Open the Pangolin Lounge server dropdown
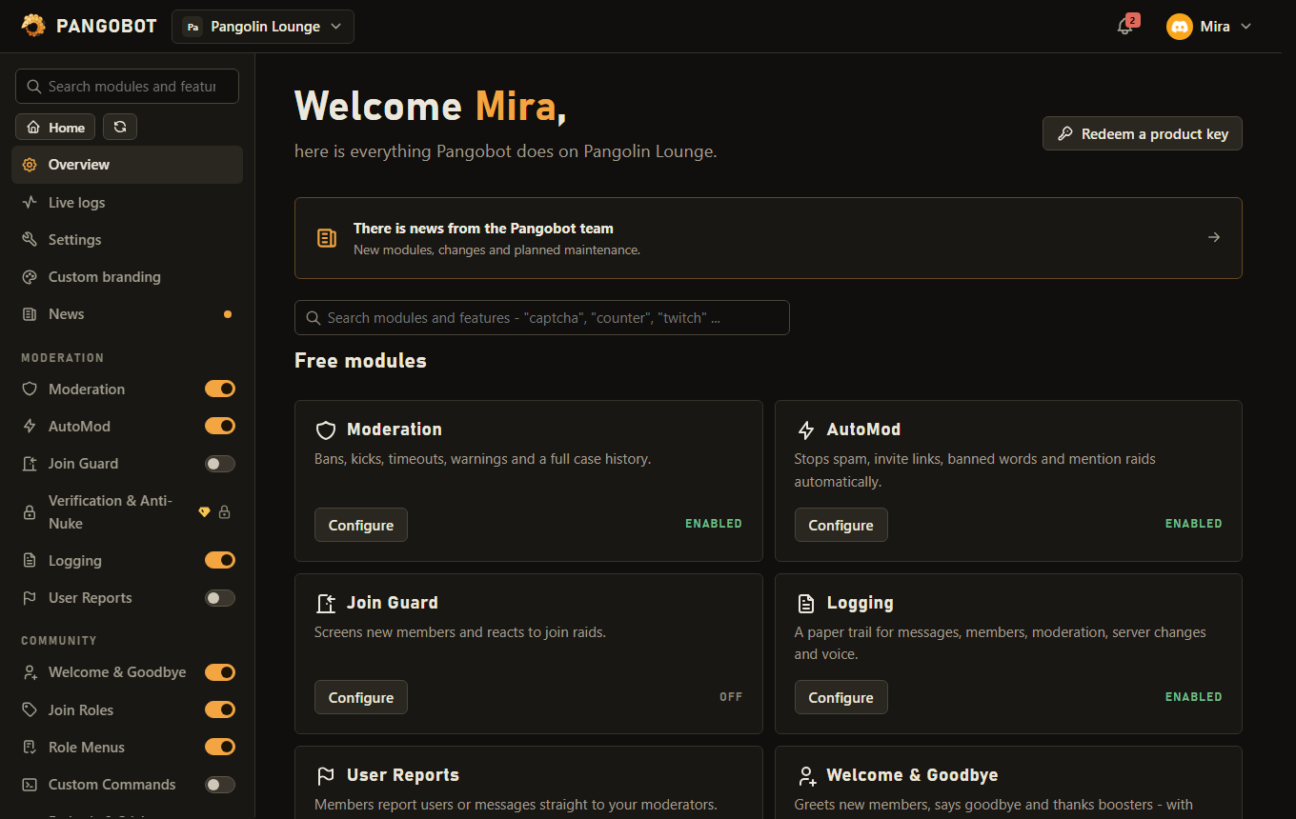Screen dimensions: 1296x819 263,27
